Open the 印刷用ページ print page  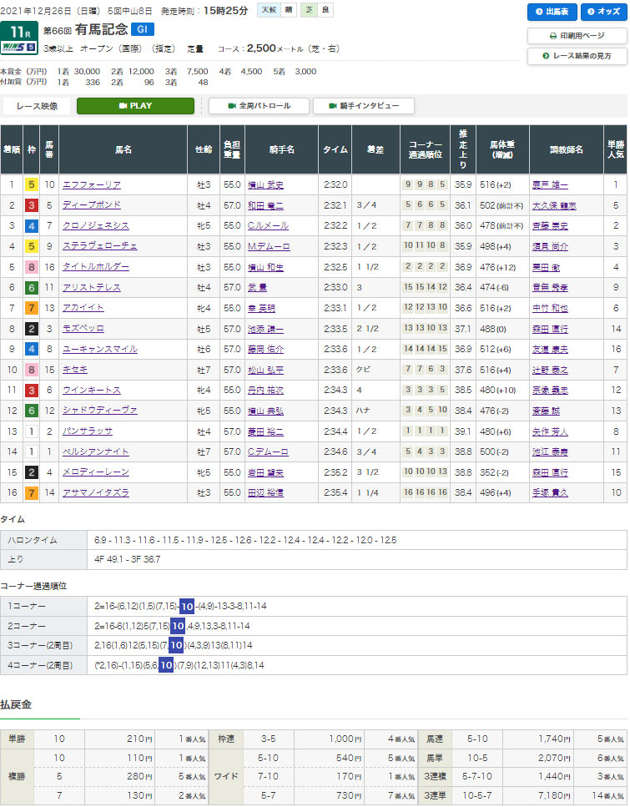coord(577,36)
